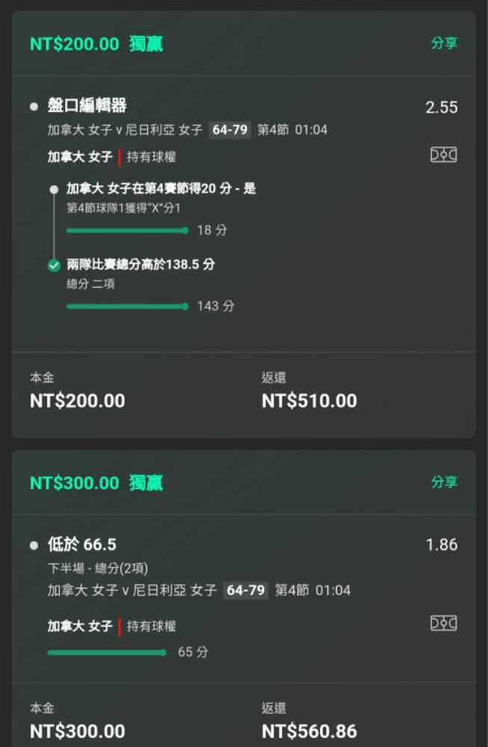This screenshot has width=488, height=747.
Task: Click the 1.86 odds value
Action: pos(441,545)
